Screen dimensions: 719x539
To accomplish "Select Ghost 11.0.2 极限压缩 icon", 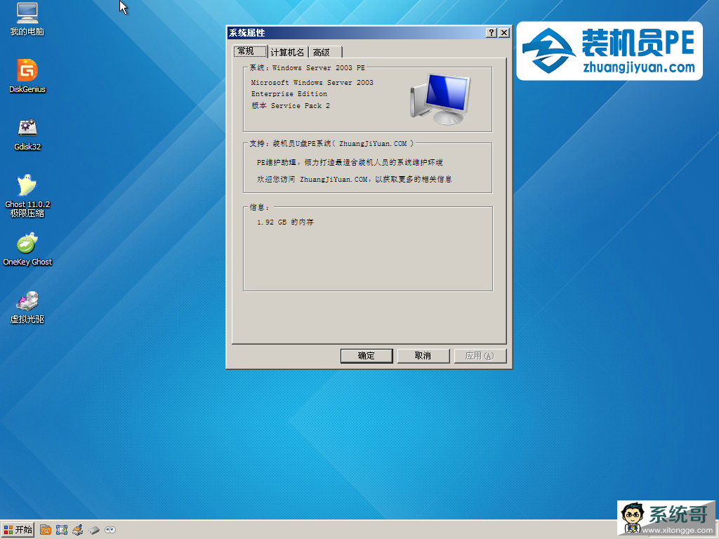I will [x=27, y=196].
